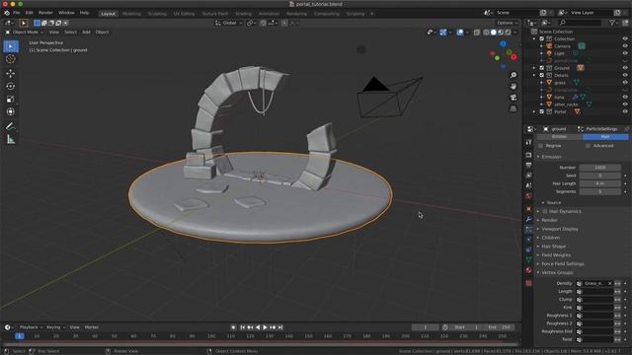Hide the Camera object in outliner
This screenshot has height=355, width=632.
(x=625, y=46)
